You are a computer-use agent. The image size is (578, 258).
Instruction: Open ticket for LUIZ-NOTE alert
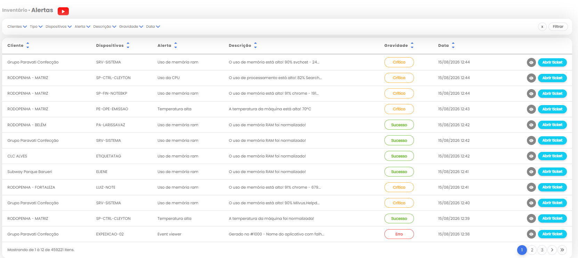[x=552, y=187]
